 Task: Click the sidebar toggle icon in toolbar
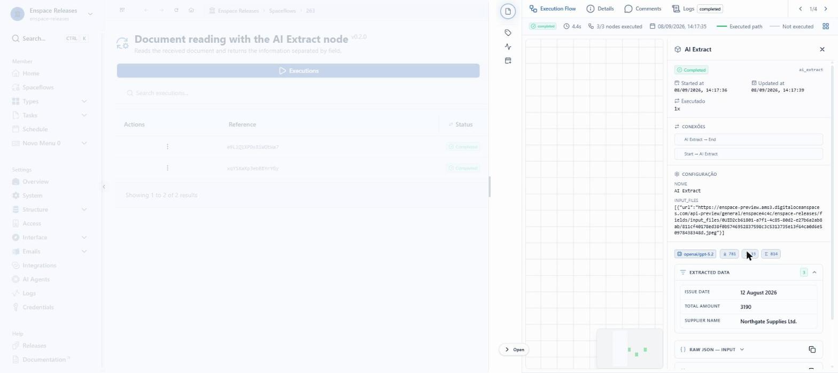(122, 10)
